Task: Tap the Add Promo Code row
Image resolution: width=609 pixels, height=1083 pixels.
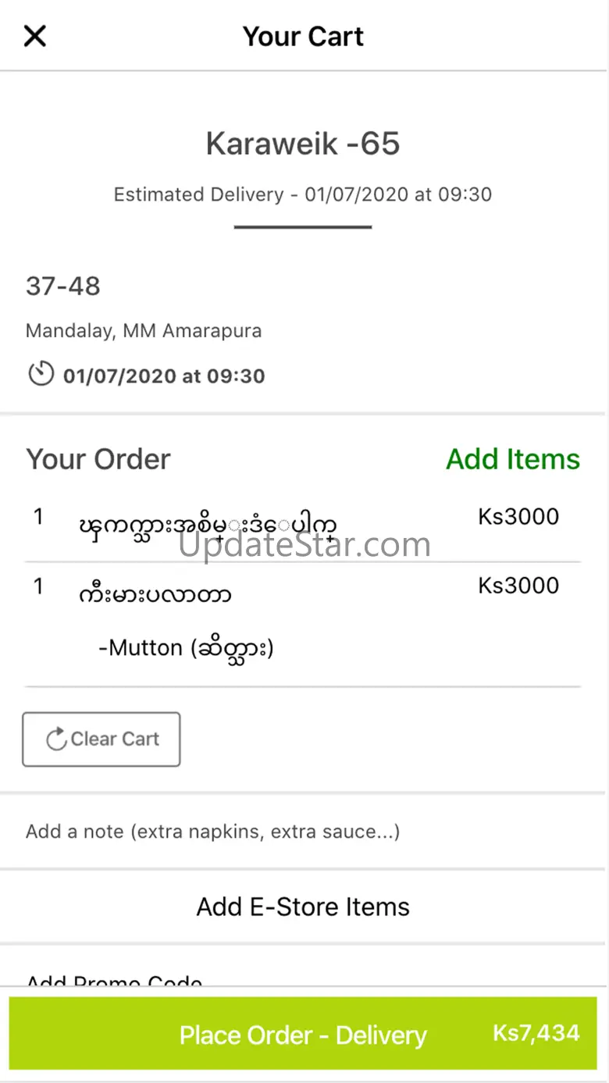Action: pos(114,981)
